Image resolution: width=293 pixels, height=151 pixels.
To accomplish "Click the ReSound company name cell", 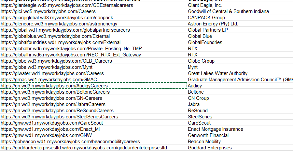I will 240,111.
